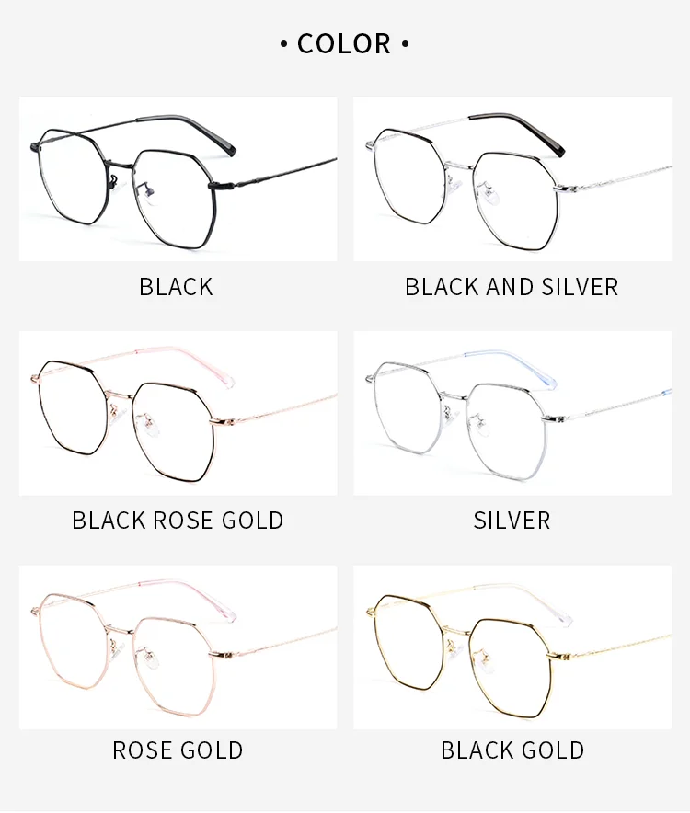Image resolution: width=690 pixels, height=813 pixels.
Task: Click the nose bridge of the Black glasses
Action: pos(120,165)
